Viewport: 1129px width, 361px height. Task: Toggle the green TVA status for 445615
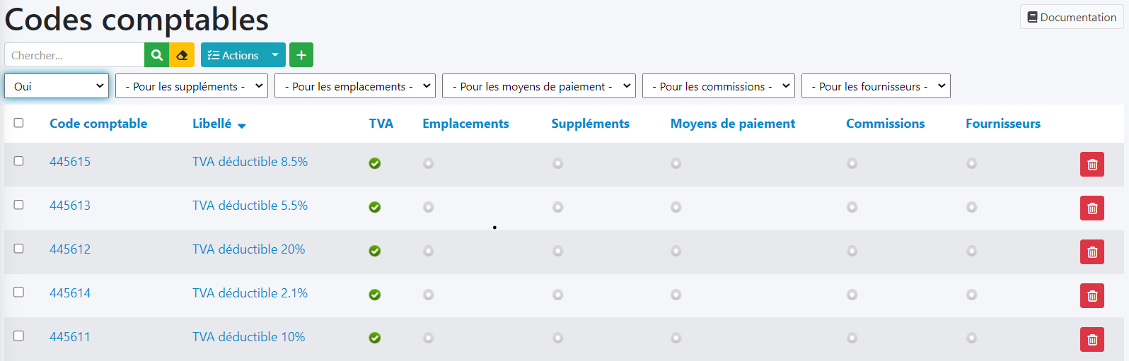[x=375, y=163]
